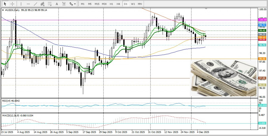The height and width of the screenshot is (136, 268).
Task: Select the crosshair tool
Action: pyautogui.click(x=12, y=4)
